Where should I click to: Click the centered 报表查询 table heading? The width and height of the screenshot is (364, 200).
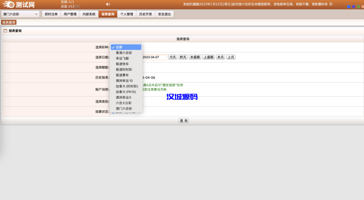[x=183, y=39]
